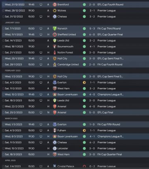Click the red loss indicator for Crystal Palace
149x169 pixels.
[84, 167]
